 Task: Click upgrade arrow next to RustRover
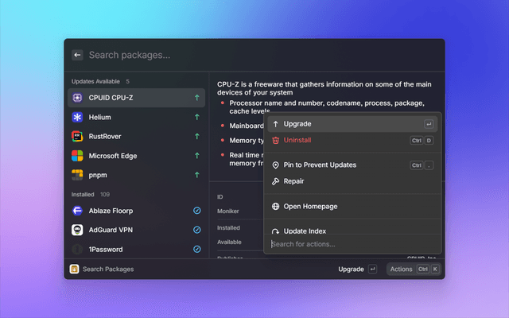click(x=196, y=136)
